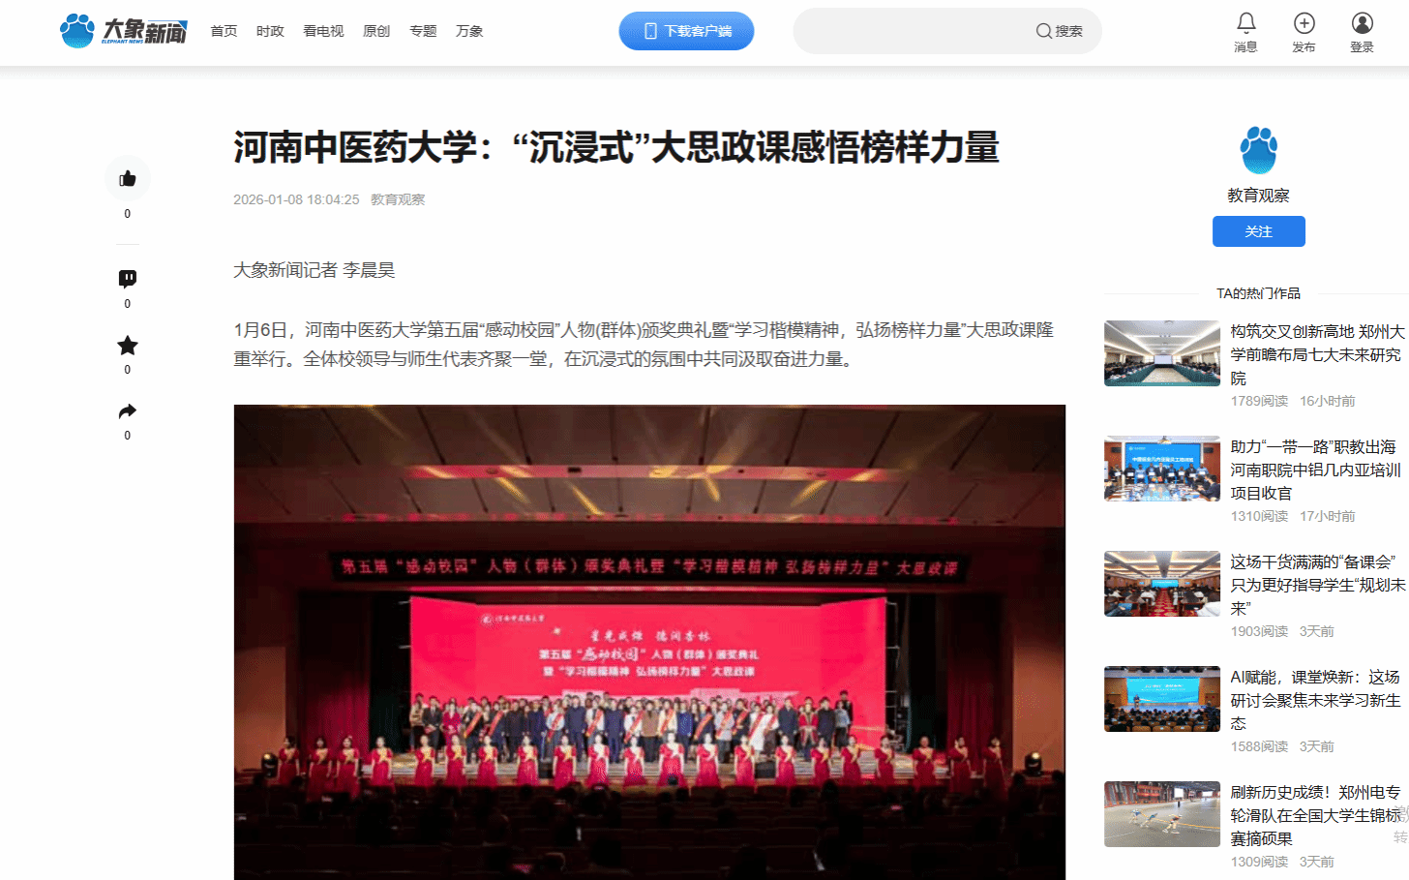This screenshot has height=880, width=1409.
Task: Click the thumbs-up like icon
Action: click(x=128, y=178)
